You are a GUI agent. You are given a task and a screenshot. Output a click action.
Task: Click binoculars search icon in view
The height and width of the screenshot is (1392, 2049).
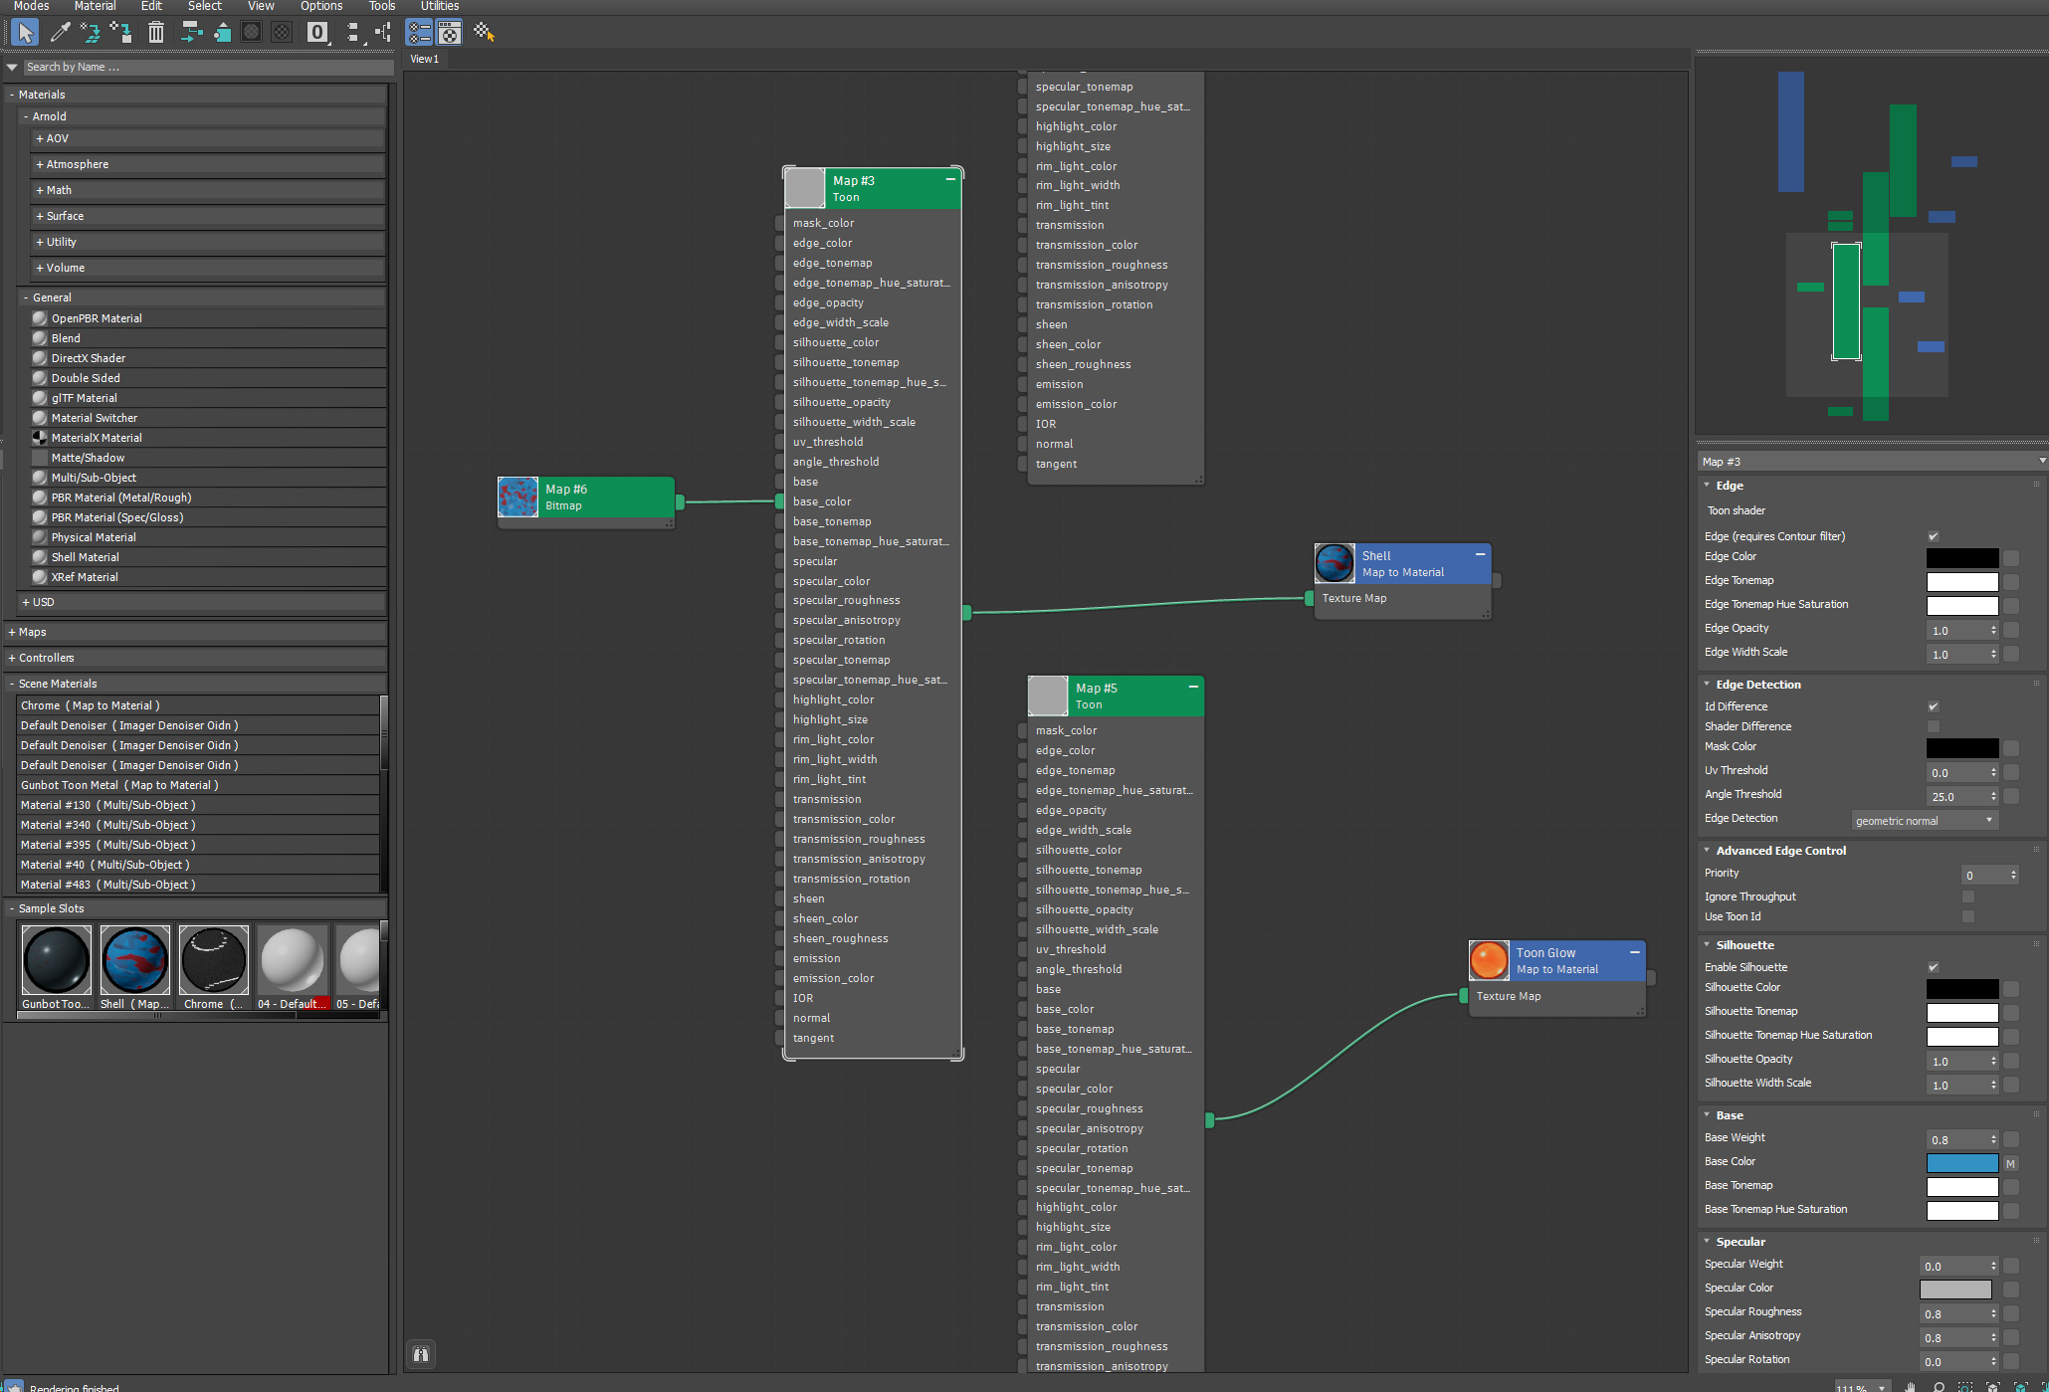421,1354
